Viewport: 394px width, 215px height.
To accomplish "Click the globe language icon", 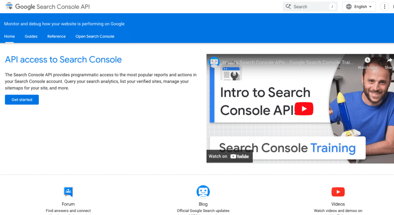I will coord(349,7).
